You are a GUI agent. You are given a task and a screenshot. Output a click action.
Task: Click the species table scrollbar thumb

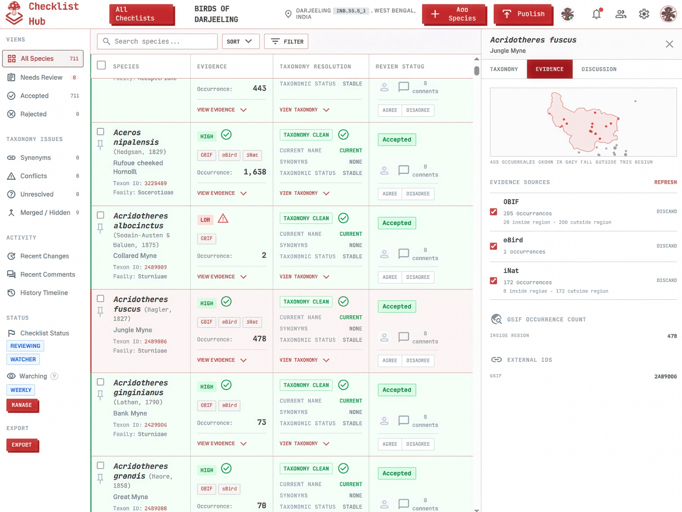pos(477,71)
